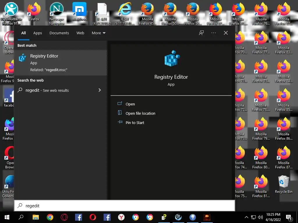The image size is (298, 223).
Task: Click the Mozilla Firefox 62 desktop shortcut
Action: (x=216, y=14)
